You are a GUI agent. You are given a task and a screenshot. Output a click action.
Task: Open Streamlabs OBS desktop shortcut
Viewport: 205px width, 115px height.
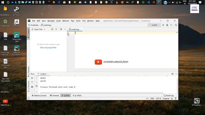tap(17, 37)
